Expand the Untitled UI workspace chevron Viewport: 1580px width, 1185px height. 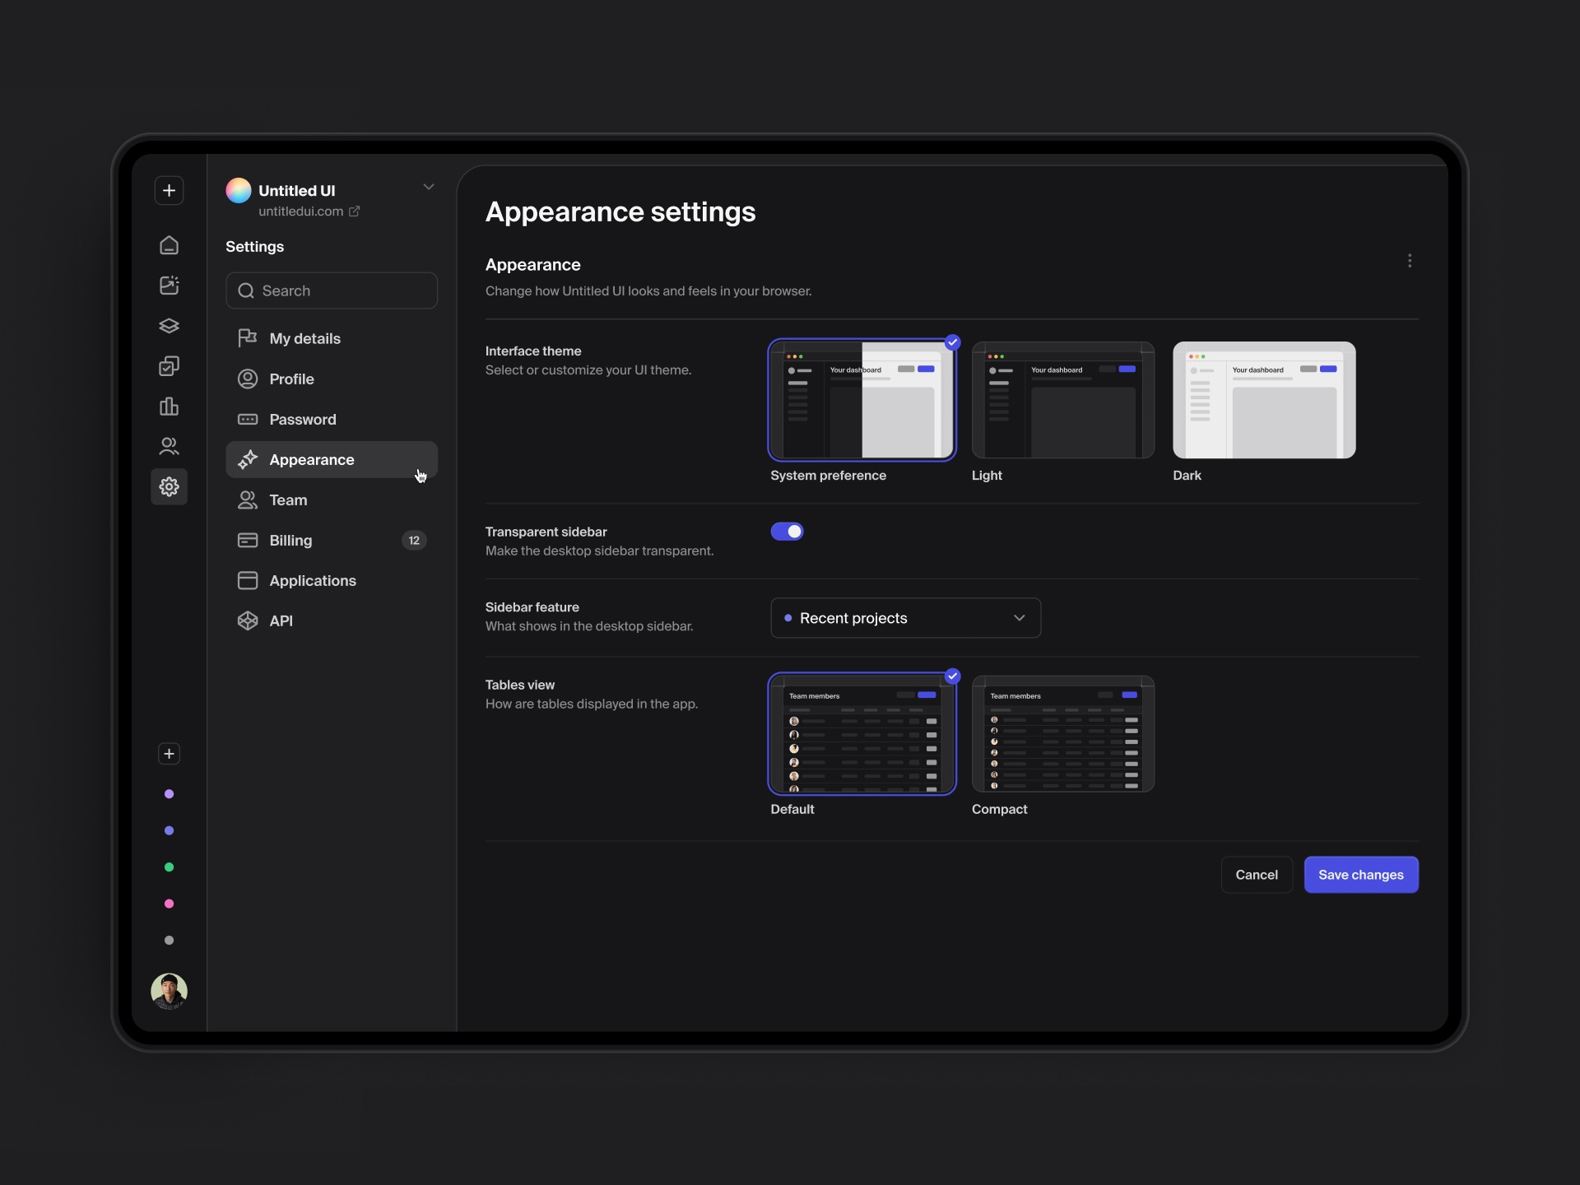(428, 188)
